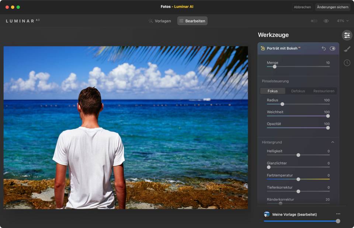Click the Werkzeuge panel heading
The width and height of the screenshot is (354, 228).
coord(273,35)
